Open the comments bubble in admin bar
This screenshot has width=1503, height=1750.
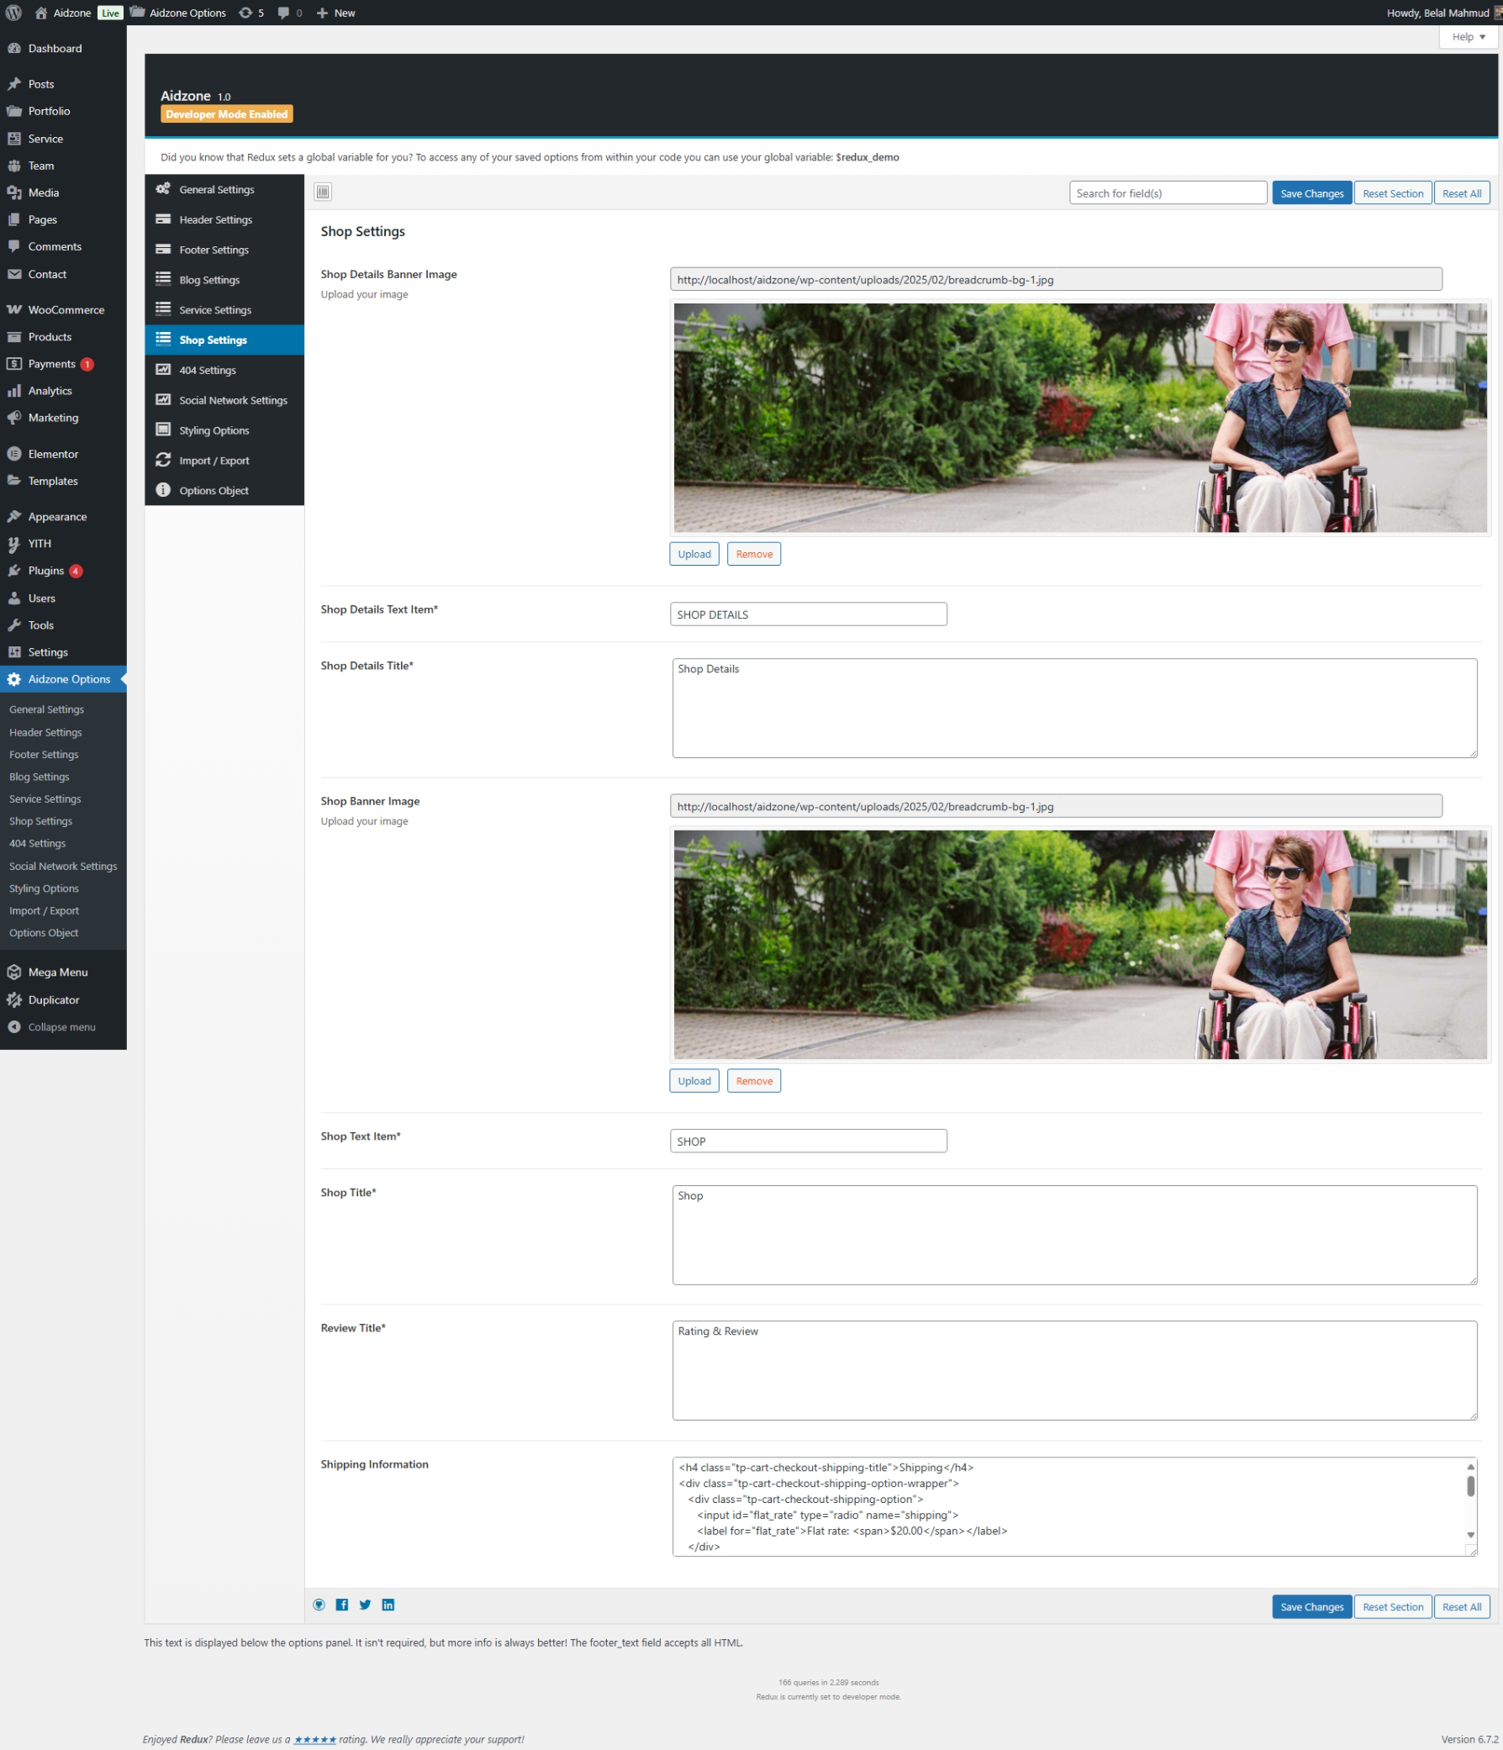tap(289, 13)
